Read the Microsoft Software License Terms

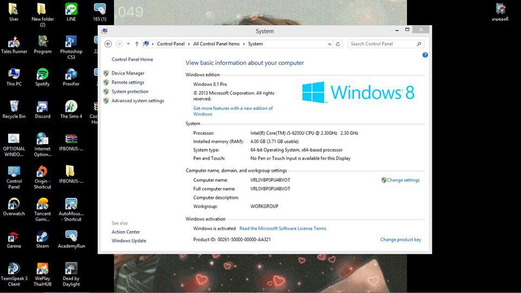click(283, 228)
